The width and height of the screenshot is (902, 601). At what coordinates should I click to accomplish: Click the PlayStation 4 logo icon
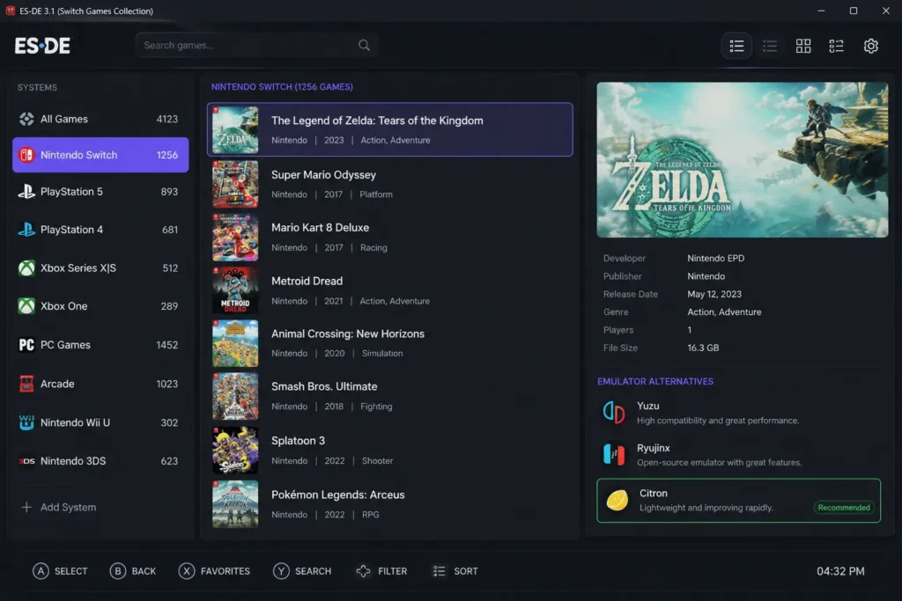click(26, 230)
